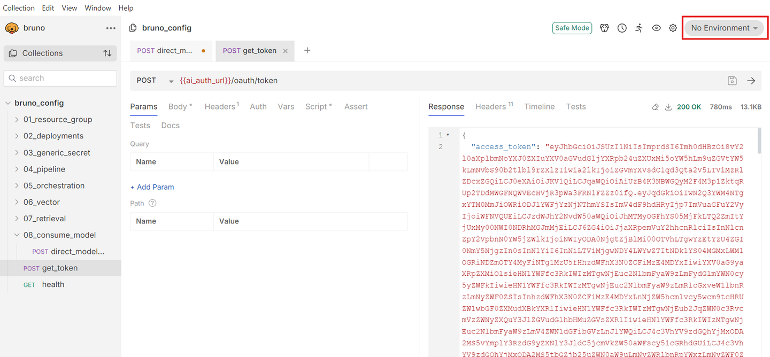The image size is (770, 357).
Task: Expand the 02_deployments folder
Action: [x=17, y=136]
